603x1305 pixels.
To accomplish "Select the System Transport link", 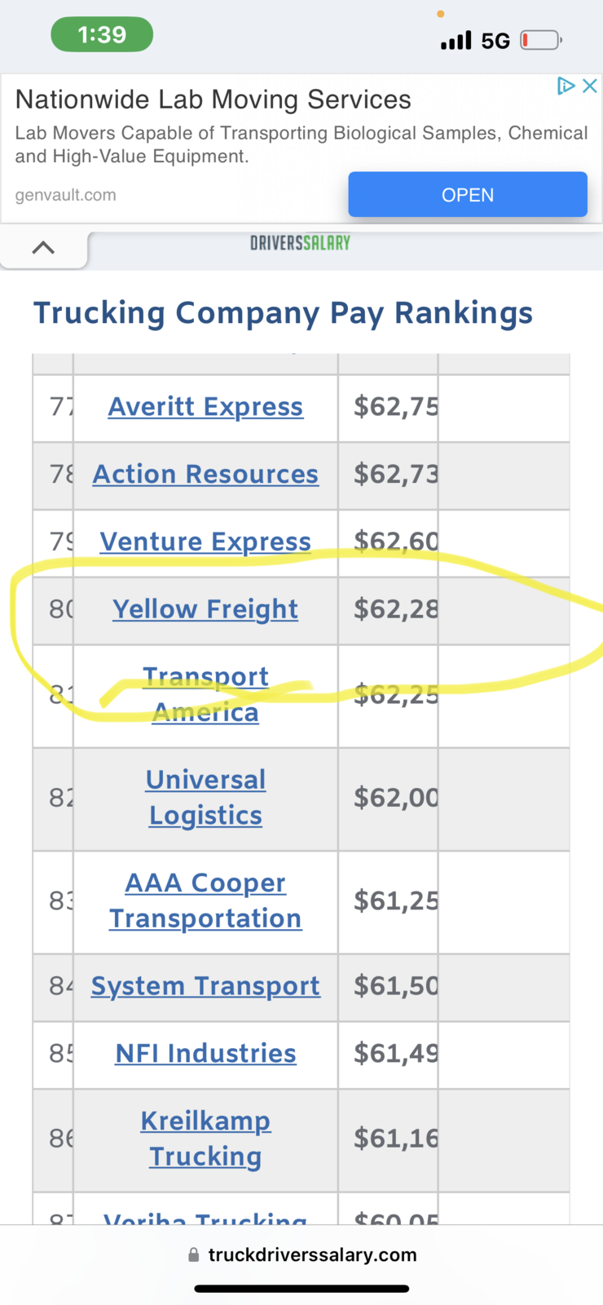I will (205, 986).
